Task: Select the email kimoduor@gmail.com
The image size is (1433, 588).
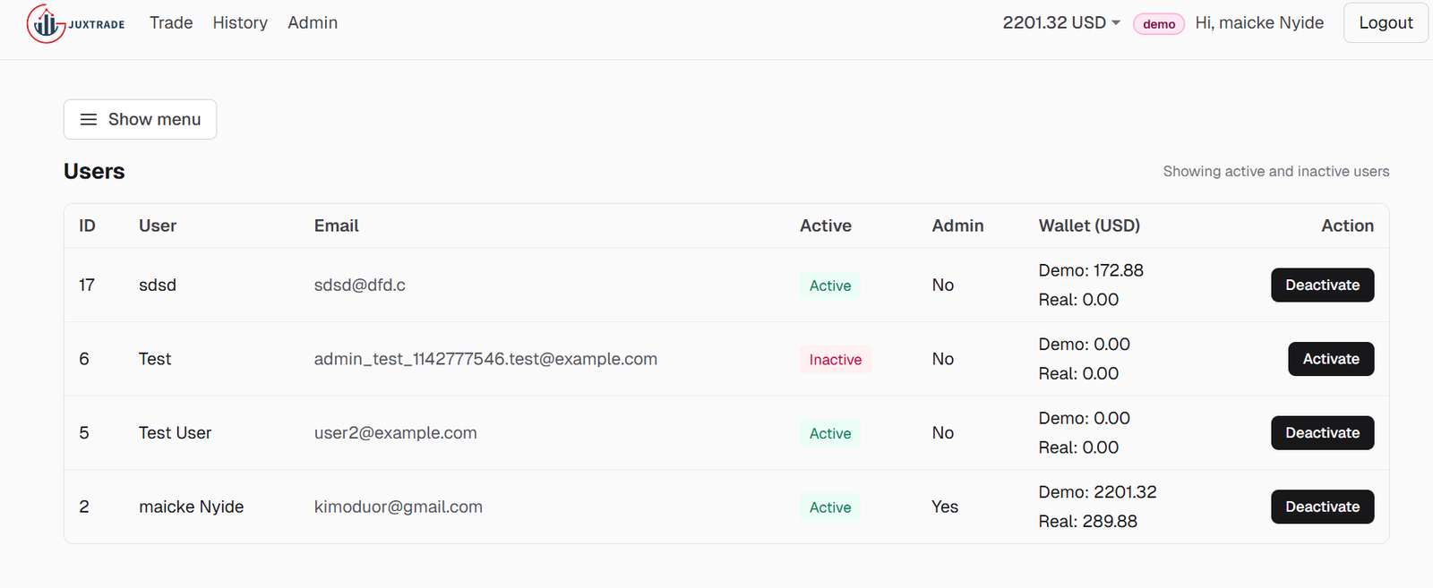Action: [x=398, y=507]
